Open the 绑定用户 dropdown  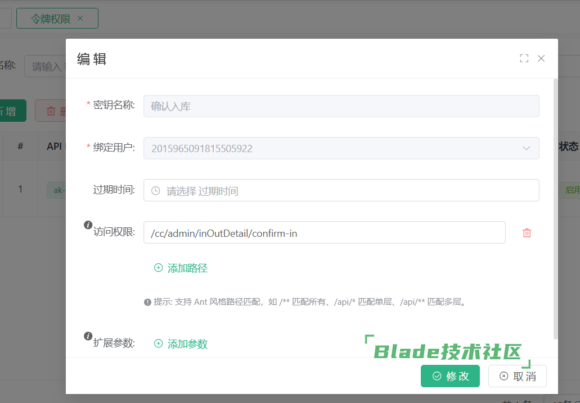click(x=526, y=149)
